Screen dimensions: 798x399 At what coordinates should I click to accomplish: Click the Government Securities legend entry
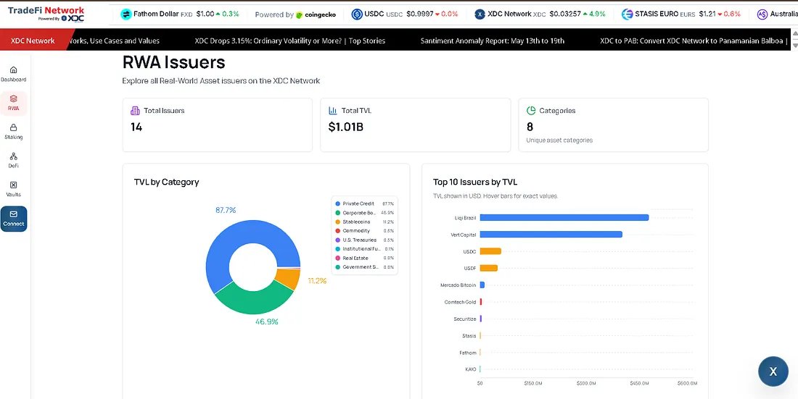pos(364,267)
